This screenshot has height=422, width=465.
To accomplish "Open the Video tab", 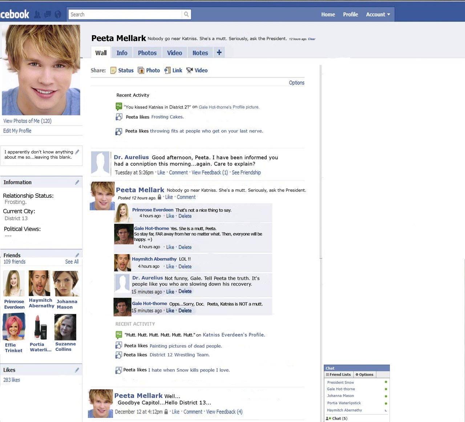I will click(174, 53).
